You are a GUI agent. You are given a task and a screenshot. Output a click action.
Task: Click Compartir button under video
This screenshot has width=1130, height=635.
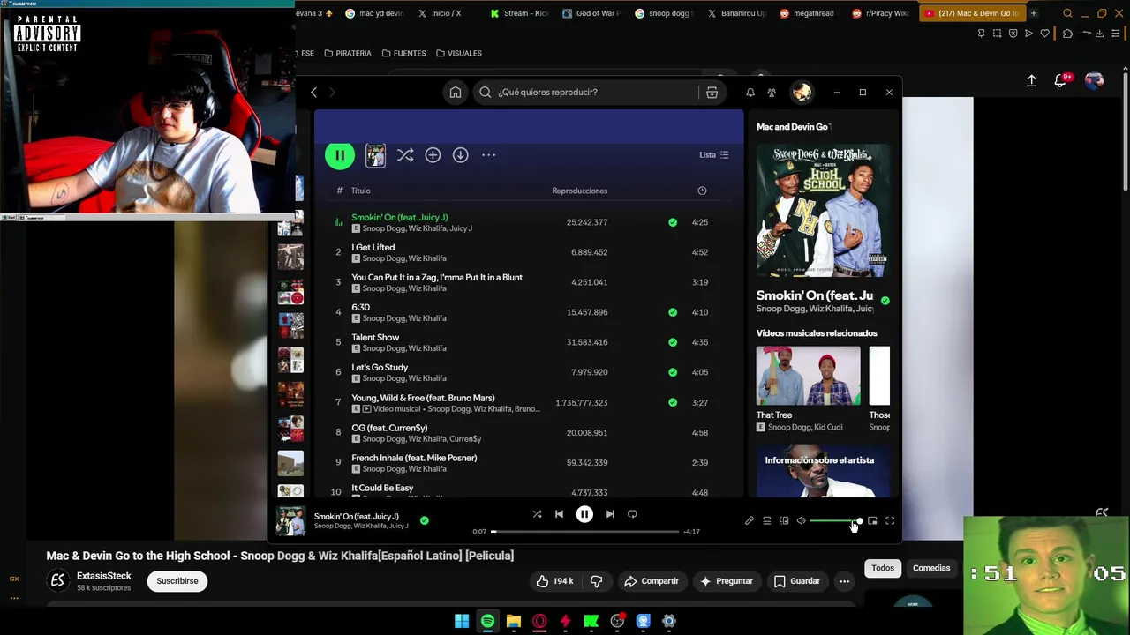coord(652,581)
